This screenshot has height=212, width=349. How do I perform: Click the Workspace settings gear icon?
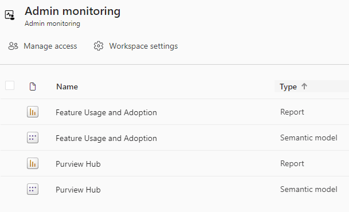point(99,46)
